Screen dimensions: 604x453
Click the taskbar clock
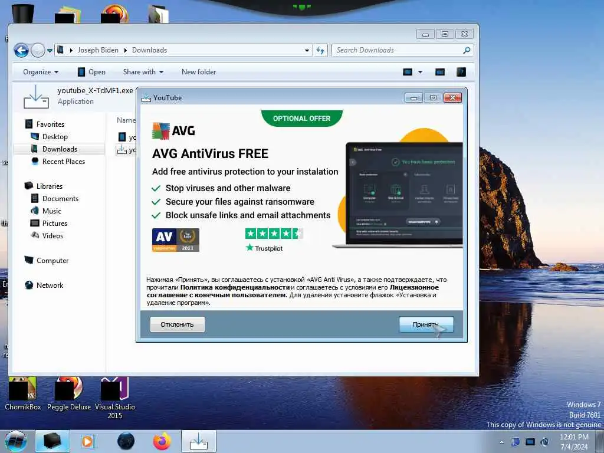[x=574, y=441]
